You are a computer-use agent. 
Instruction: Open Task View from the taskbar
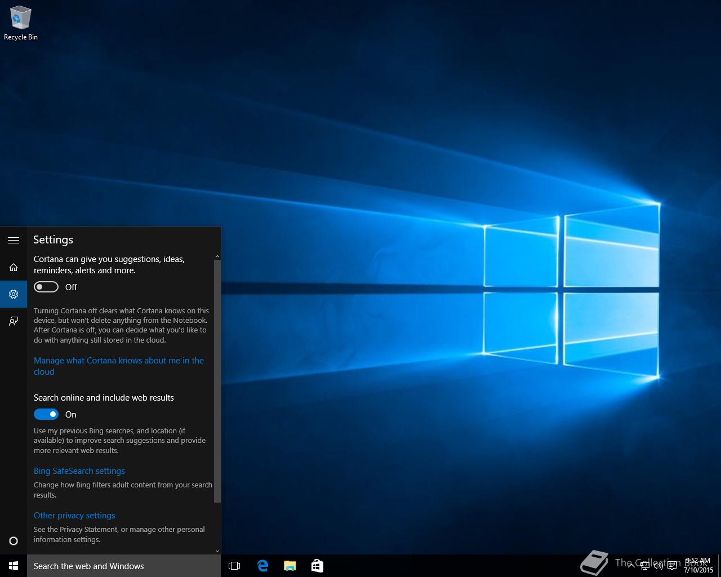click(x=234, y=566)
